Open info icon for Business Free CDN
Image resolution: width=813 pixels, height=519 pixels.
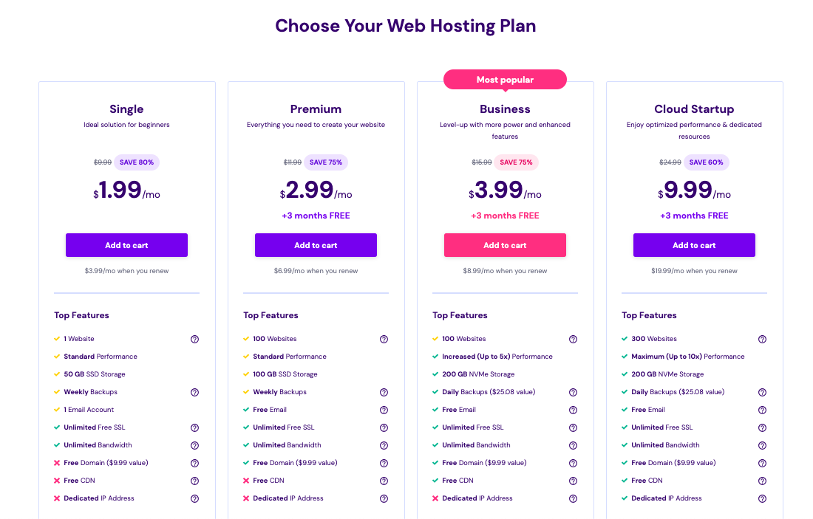tap(573, 481)
